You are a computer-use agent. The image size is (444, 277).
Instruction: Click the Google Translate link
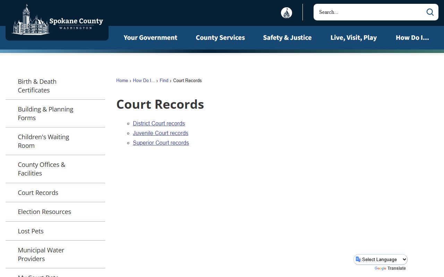390,268
